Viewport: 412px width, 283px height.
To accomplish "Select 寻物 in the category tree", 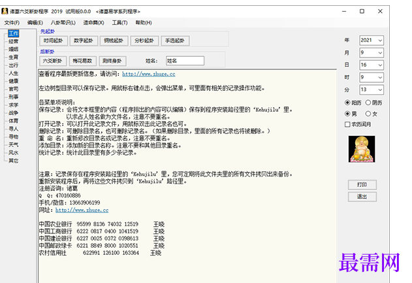I will [14, 137].
